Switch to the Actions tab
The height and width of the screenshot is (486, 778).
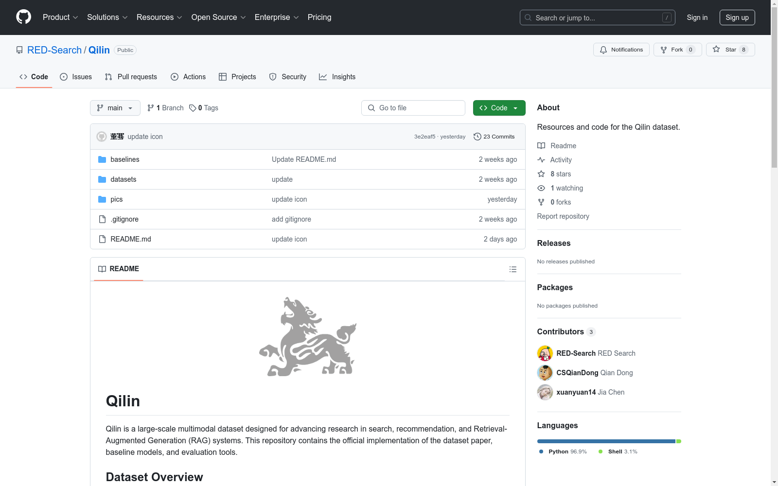coord(188,77)
